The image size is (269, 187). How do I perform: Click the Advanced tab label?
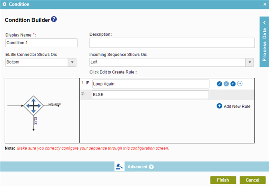[137, 167]
